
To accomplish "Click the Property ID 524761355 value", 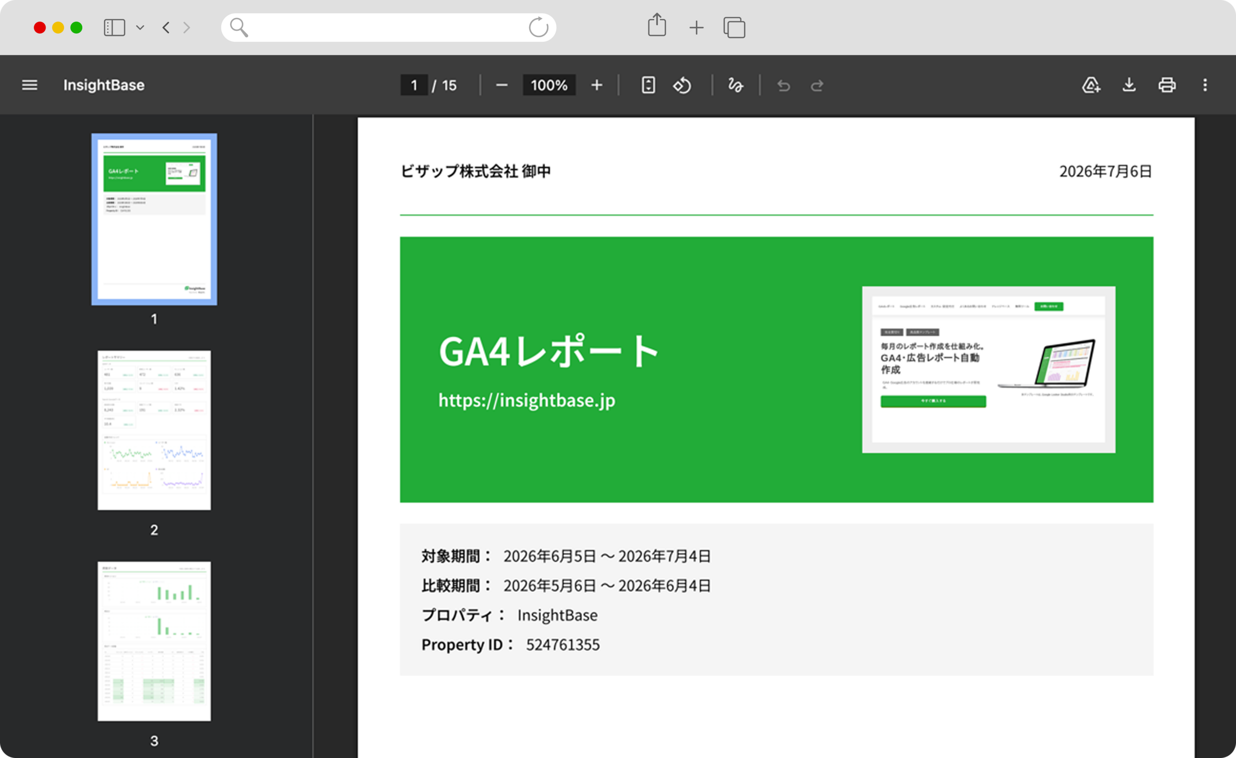I will (x=563, y=645).
